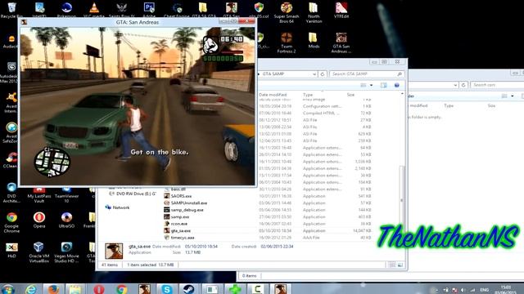Image resolution: width=524 pixels, height=294 pixels.
Task: Open the red Opera taskbar icon
Action: coord(98,289)
